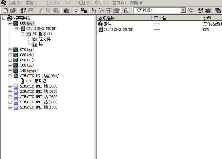Select the 060(hc) station icon
The width and height of the screenshot is (222, 159).
tap(15, 23)
